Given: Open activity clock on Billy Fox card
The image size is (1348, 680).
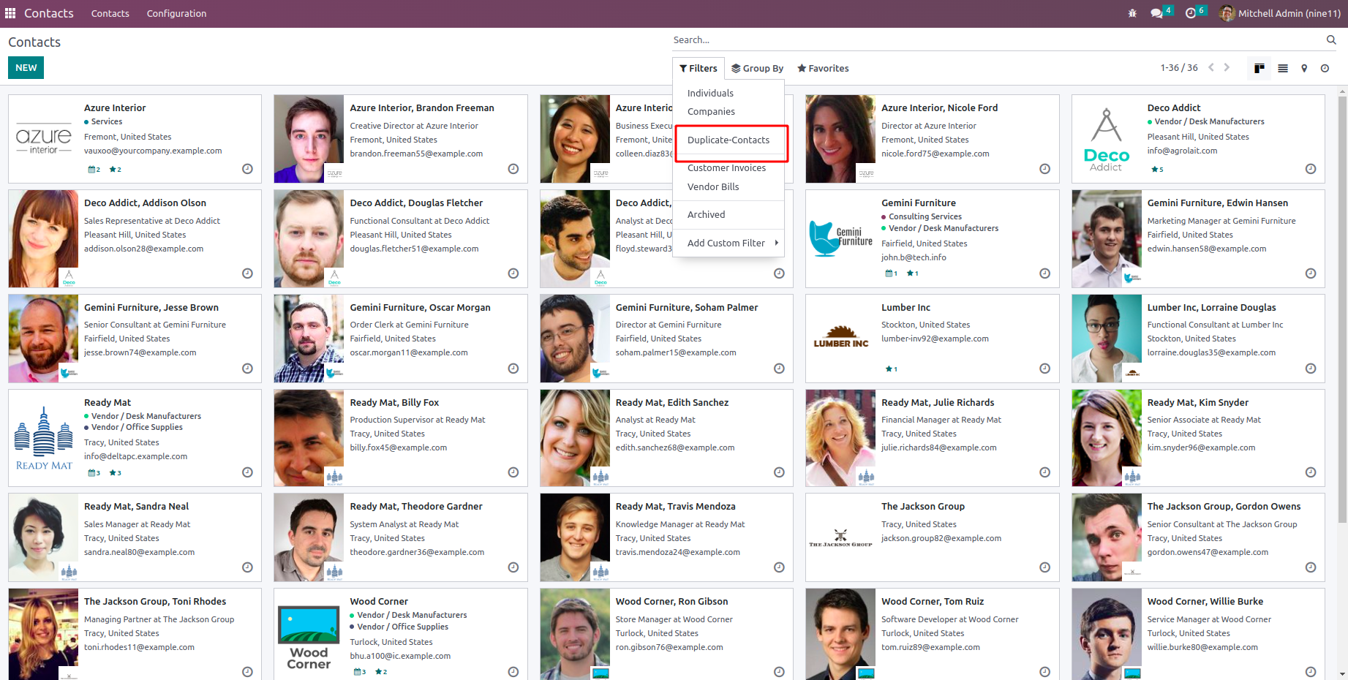Looking at the screenshot, I should pos(513,472).
